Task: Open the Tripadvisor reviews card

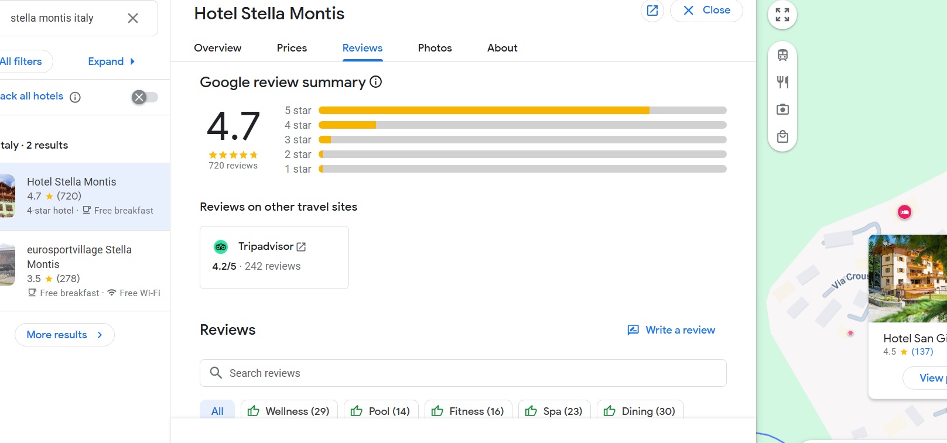Action: (x=274, y=257)
